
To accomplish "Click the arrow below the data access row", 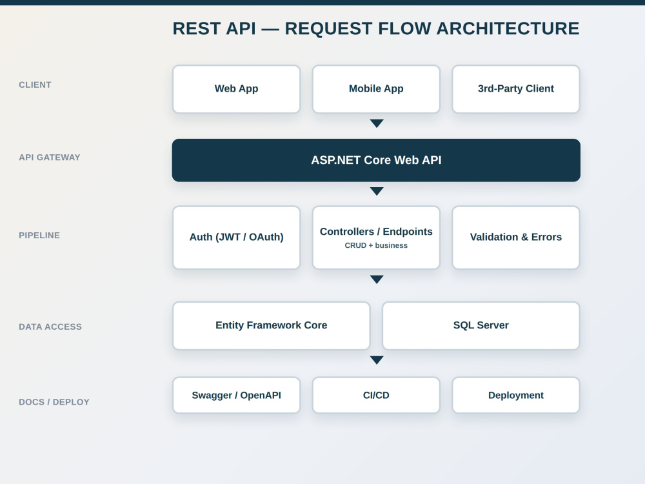I will [x=377, y=360].
